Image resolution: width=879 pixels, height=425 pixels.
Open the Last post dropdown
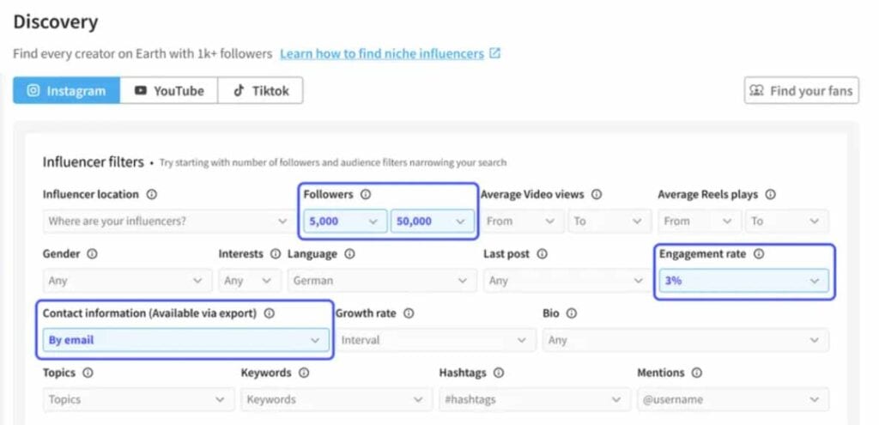[567, 281]
